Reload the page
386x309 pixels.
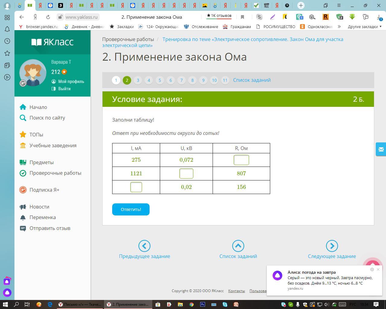48,17
